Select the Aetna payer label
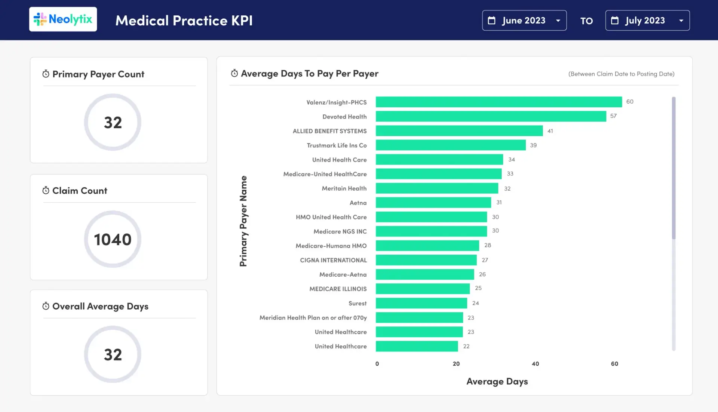 pos(358,203)
